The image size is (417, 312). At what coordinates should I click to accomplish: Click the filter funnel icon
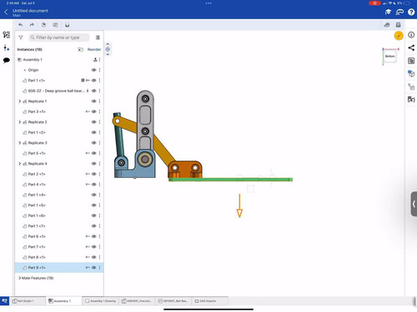pos(21,37)
